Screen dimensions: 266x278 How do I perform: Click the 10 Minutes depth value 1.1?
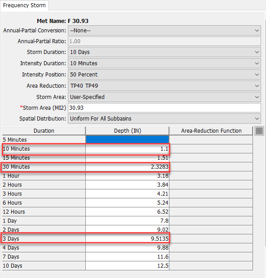[x=127, y=149]
